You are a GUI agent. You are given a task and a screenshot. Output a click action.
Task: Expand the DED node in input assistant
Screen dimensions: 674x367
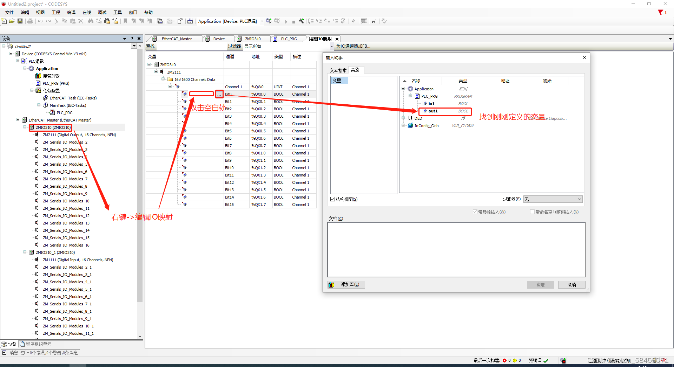403,118
